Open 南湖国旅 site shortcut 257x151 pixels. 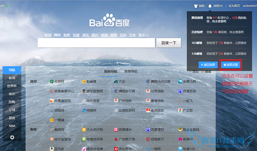tap(155, 110)
